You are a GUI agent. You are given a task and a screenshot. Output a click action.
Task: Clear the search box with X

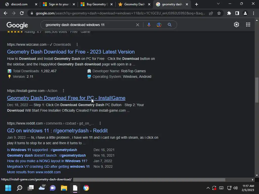[x=137, y=25]
